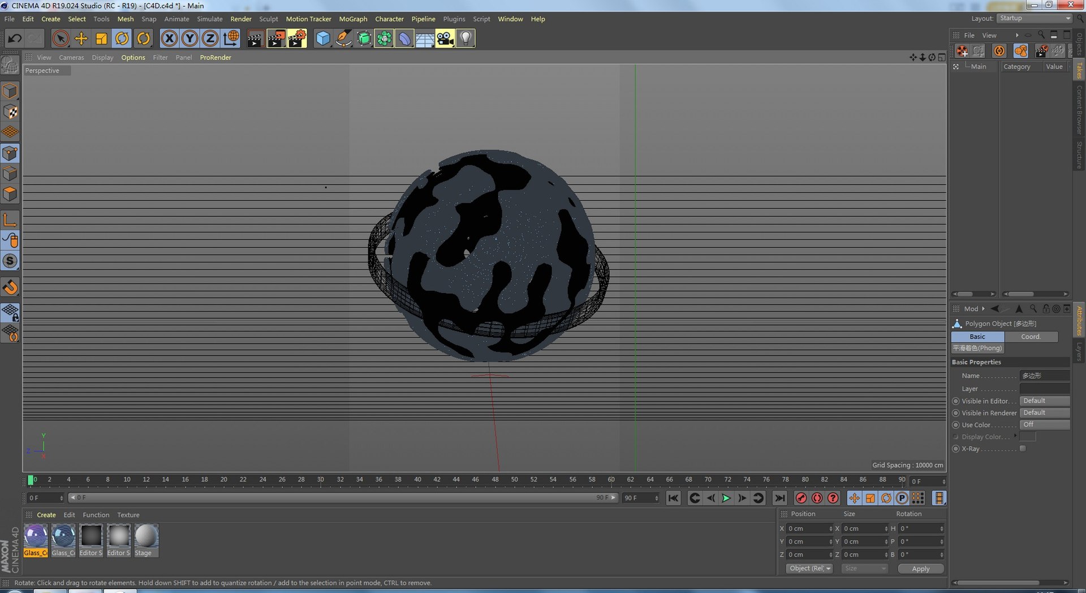The width and height of the screenshot is (1086, 593).
Task: Open Edit Render Settings icon
Action: tap(297, 38)
